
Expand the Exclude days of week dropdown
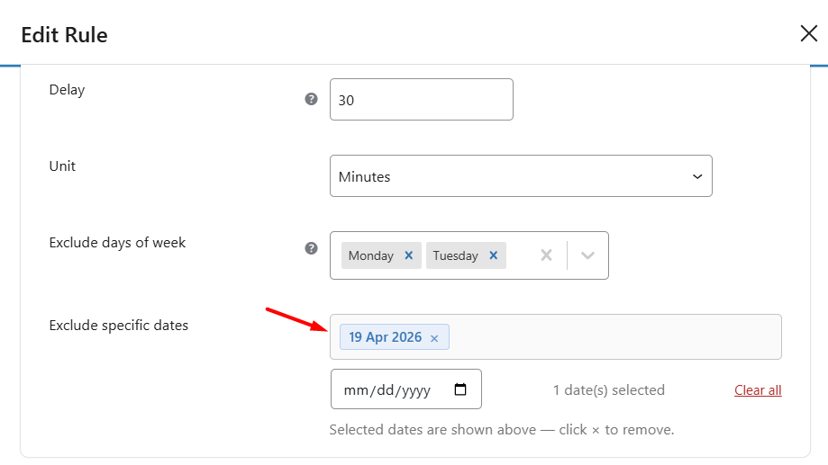(588, 255)
